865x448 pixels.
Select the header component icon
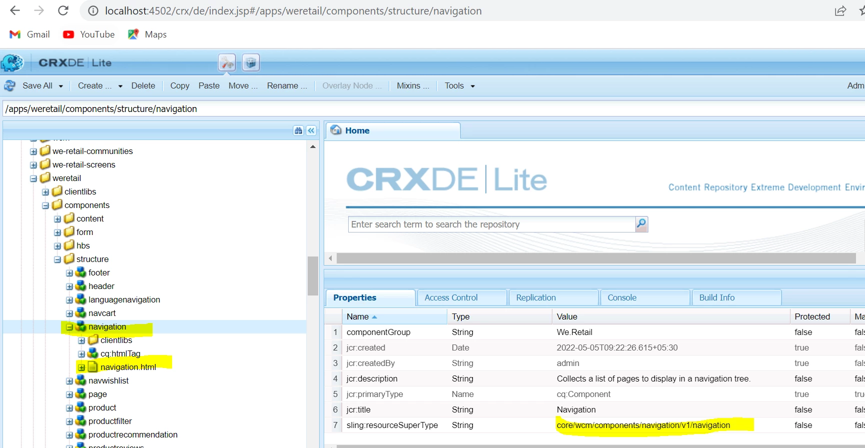[81, 285]
